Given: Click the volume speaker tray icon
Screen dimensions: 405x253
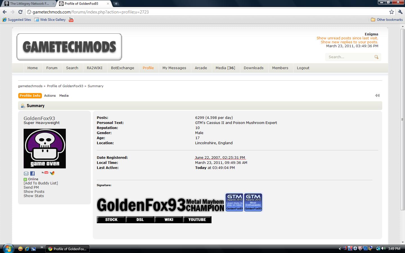Looking at the screenshot, I should (x=384, y=249).
